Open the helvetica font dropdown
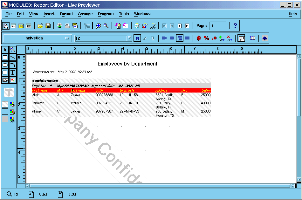 click(38, 38)
